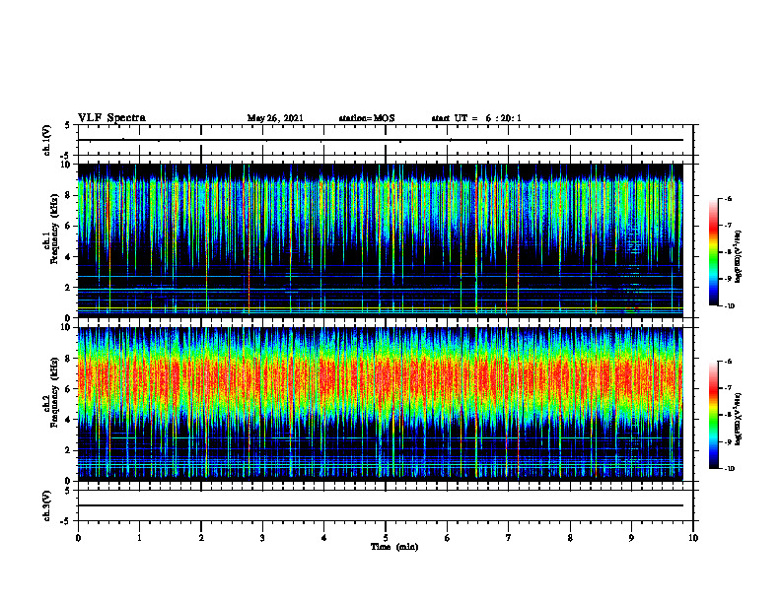This screenshot has height=603, width=781.
Task: Click the "-6" tick on ch.2 colorbar
Action: point(728,362)
